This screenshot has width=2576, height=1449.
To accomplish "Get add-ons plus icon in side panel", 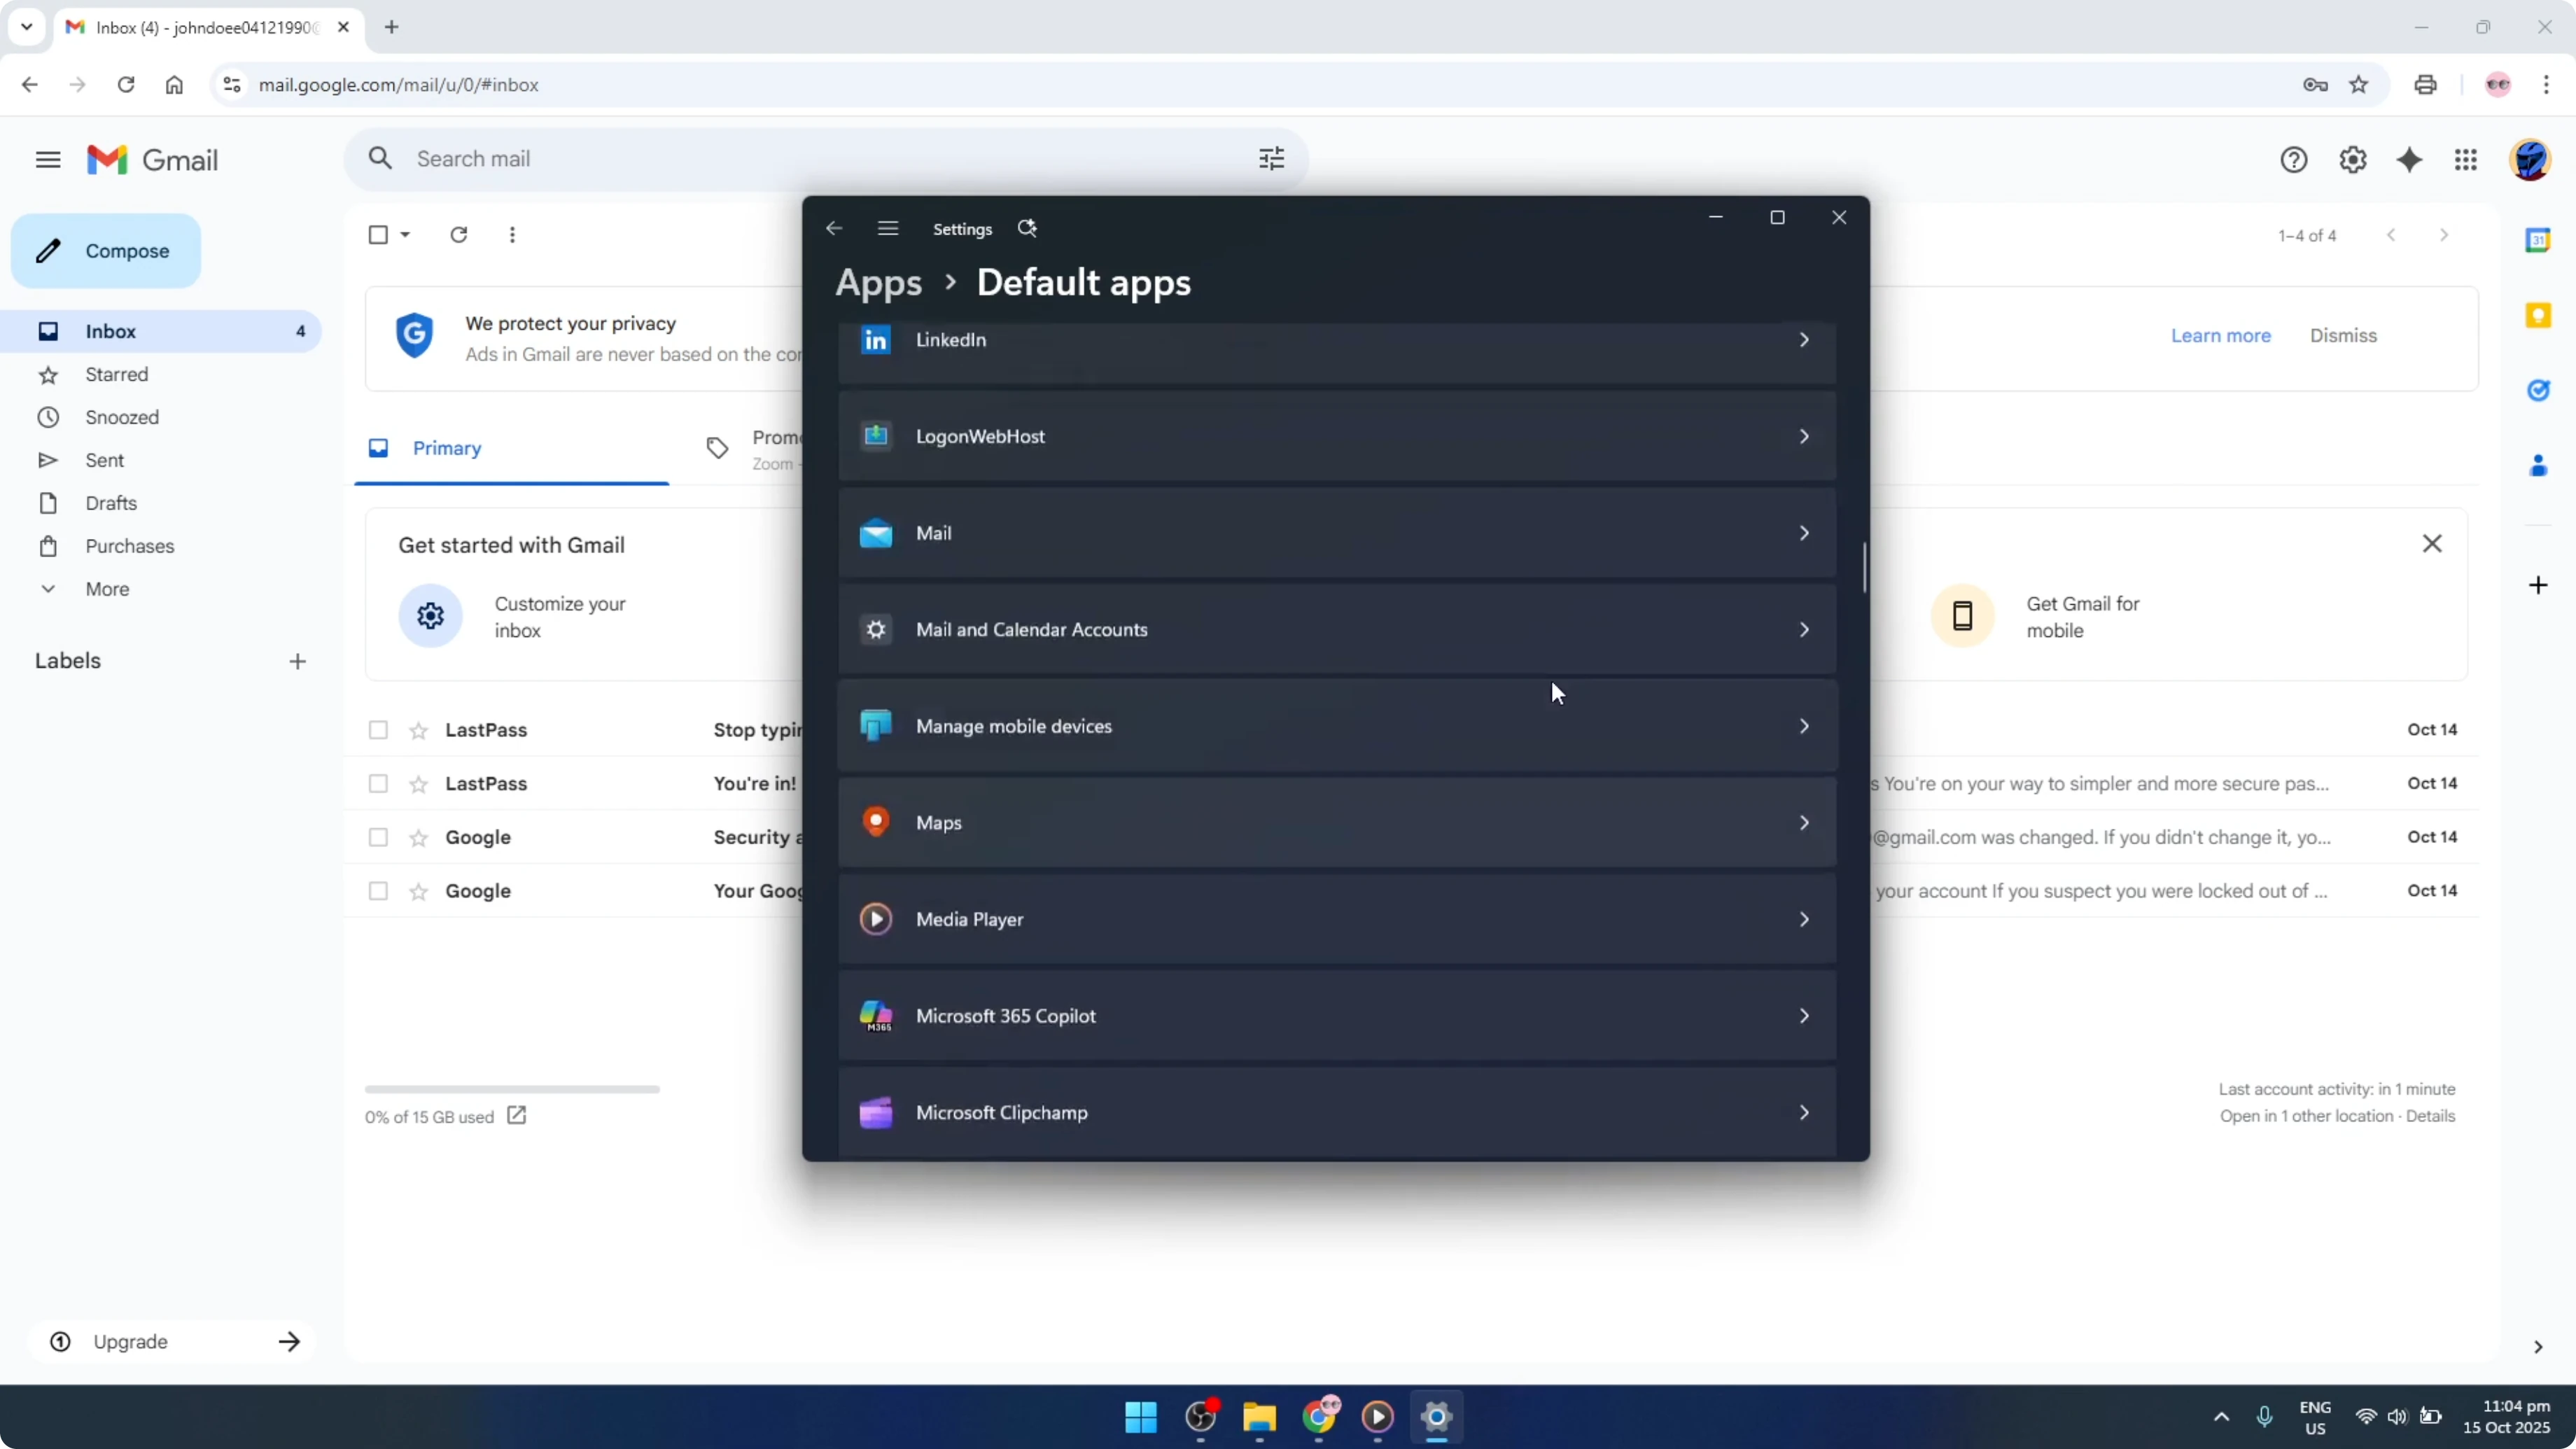I will point(2538,585).
